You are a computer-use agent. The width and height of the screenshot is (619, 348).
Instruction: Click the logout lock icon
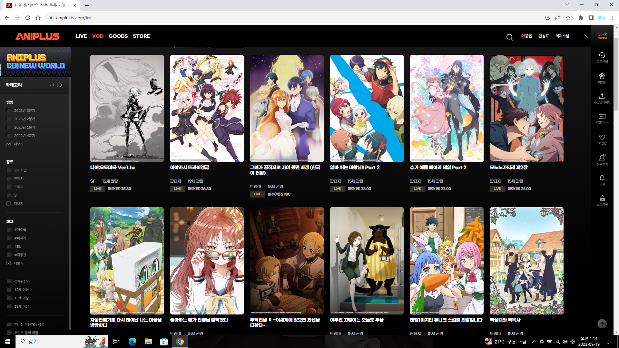[x=602, y=198]
